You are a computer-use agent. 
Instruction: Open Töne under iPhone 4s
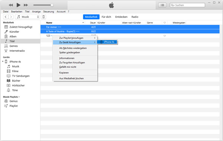coord(15,90)
